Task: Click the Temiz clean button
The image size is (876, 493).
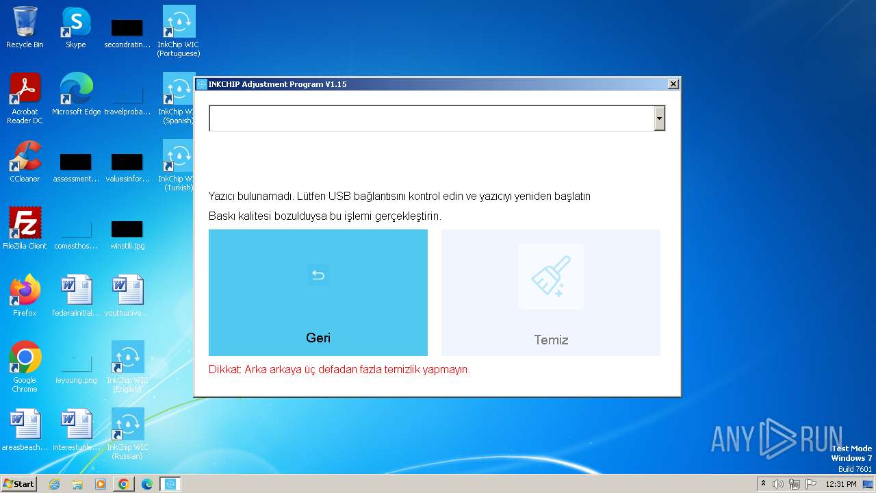Action: 551,292
